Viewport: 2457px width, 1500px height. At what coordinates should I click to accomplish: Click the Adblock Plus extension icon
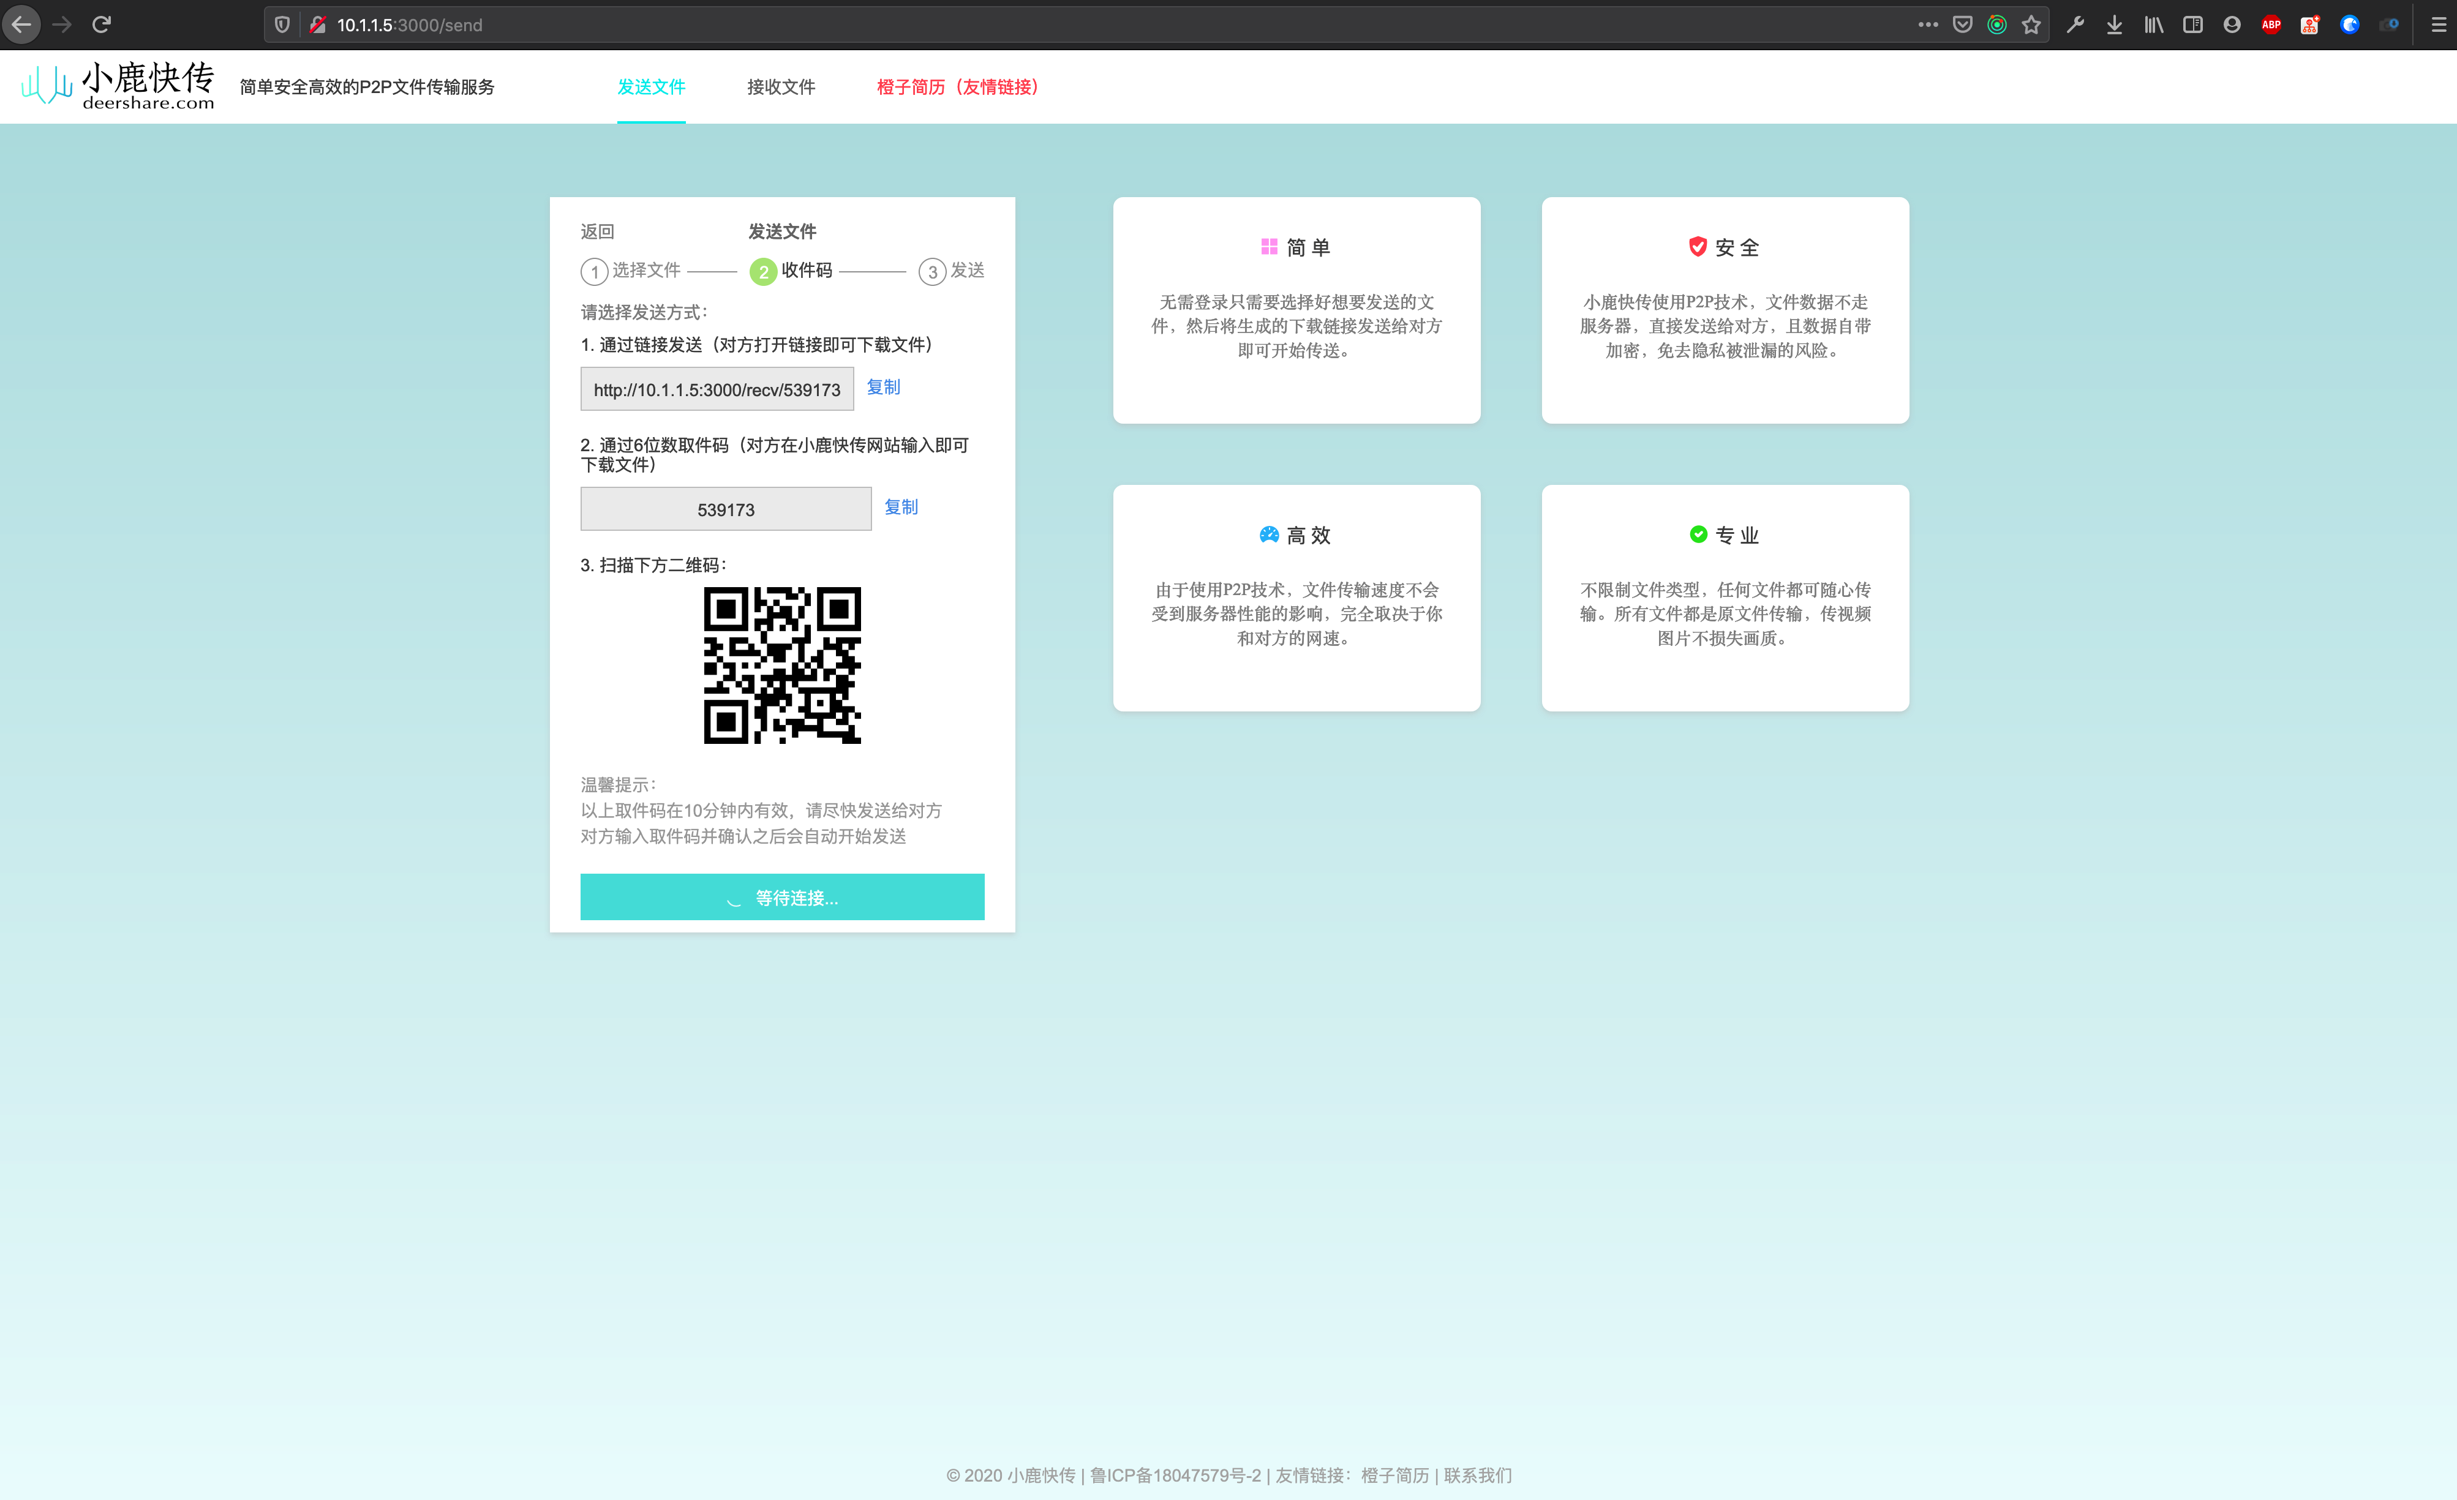pyautogui.click(x=2271, y=25)
